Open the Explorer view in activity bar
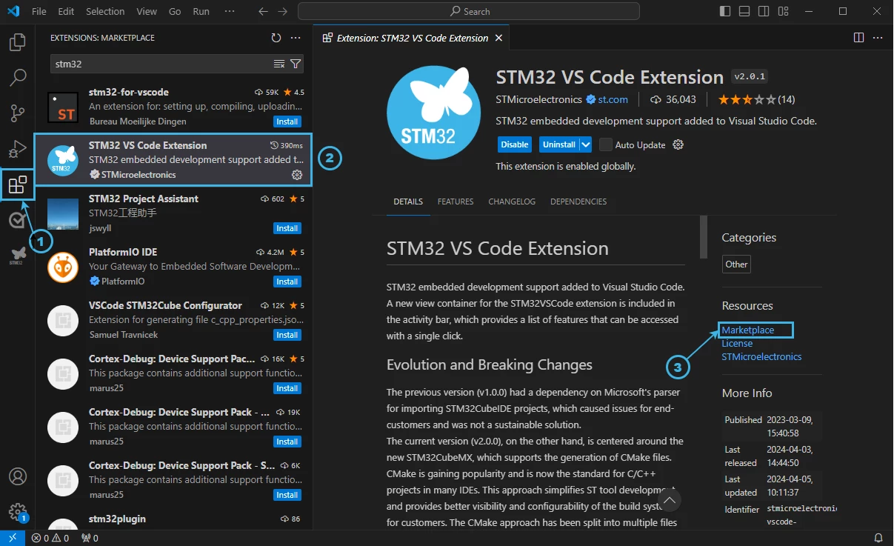894x546 pixels. pyautogui.click(x=17, y=42)
